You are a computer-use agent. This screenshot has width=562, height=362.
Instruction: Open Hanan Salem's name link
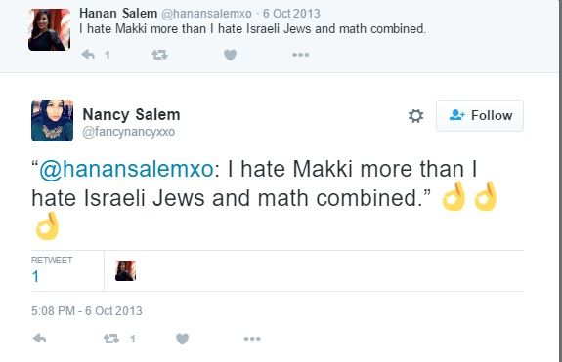coord(118,14)
